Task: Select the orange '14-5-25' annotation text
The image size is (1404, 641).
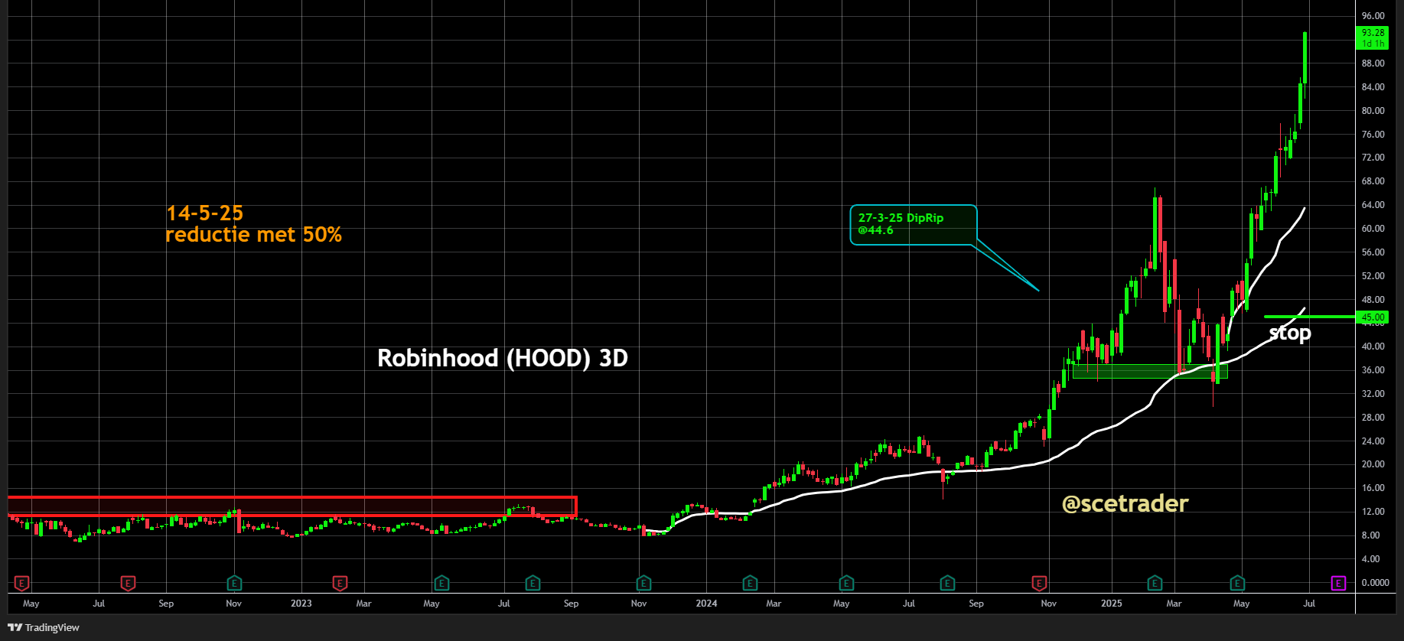Action: 205,213
